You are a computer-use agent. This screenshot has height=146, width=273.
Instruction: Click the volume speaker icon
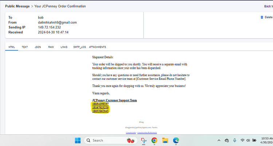pyautogui.click(x=248, y=140)
